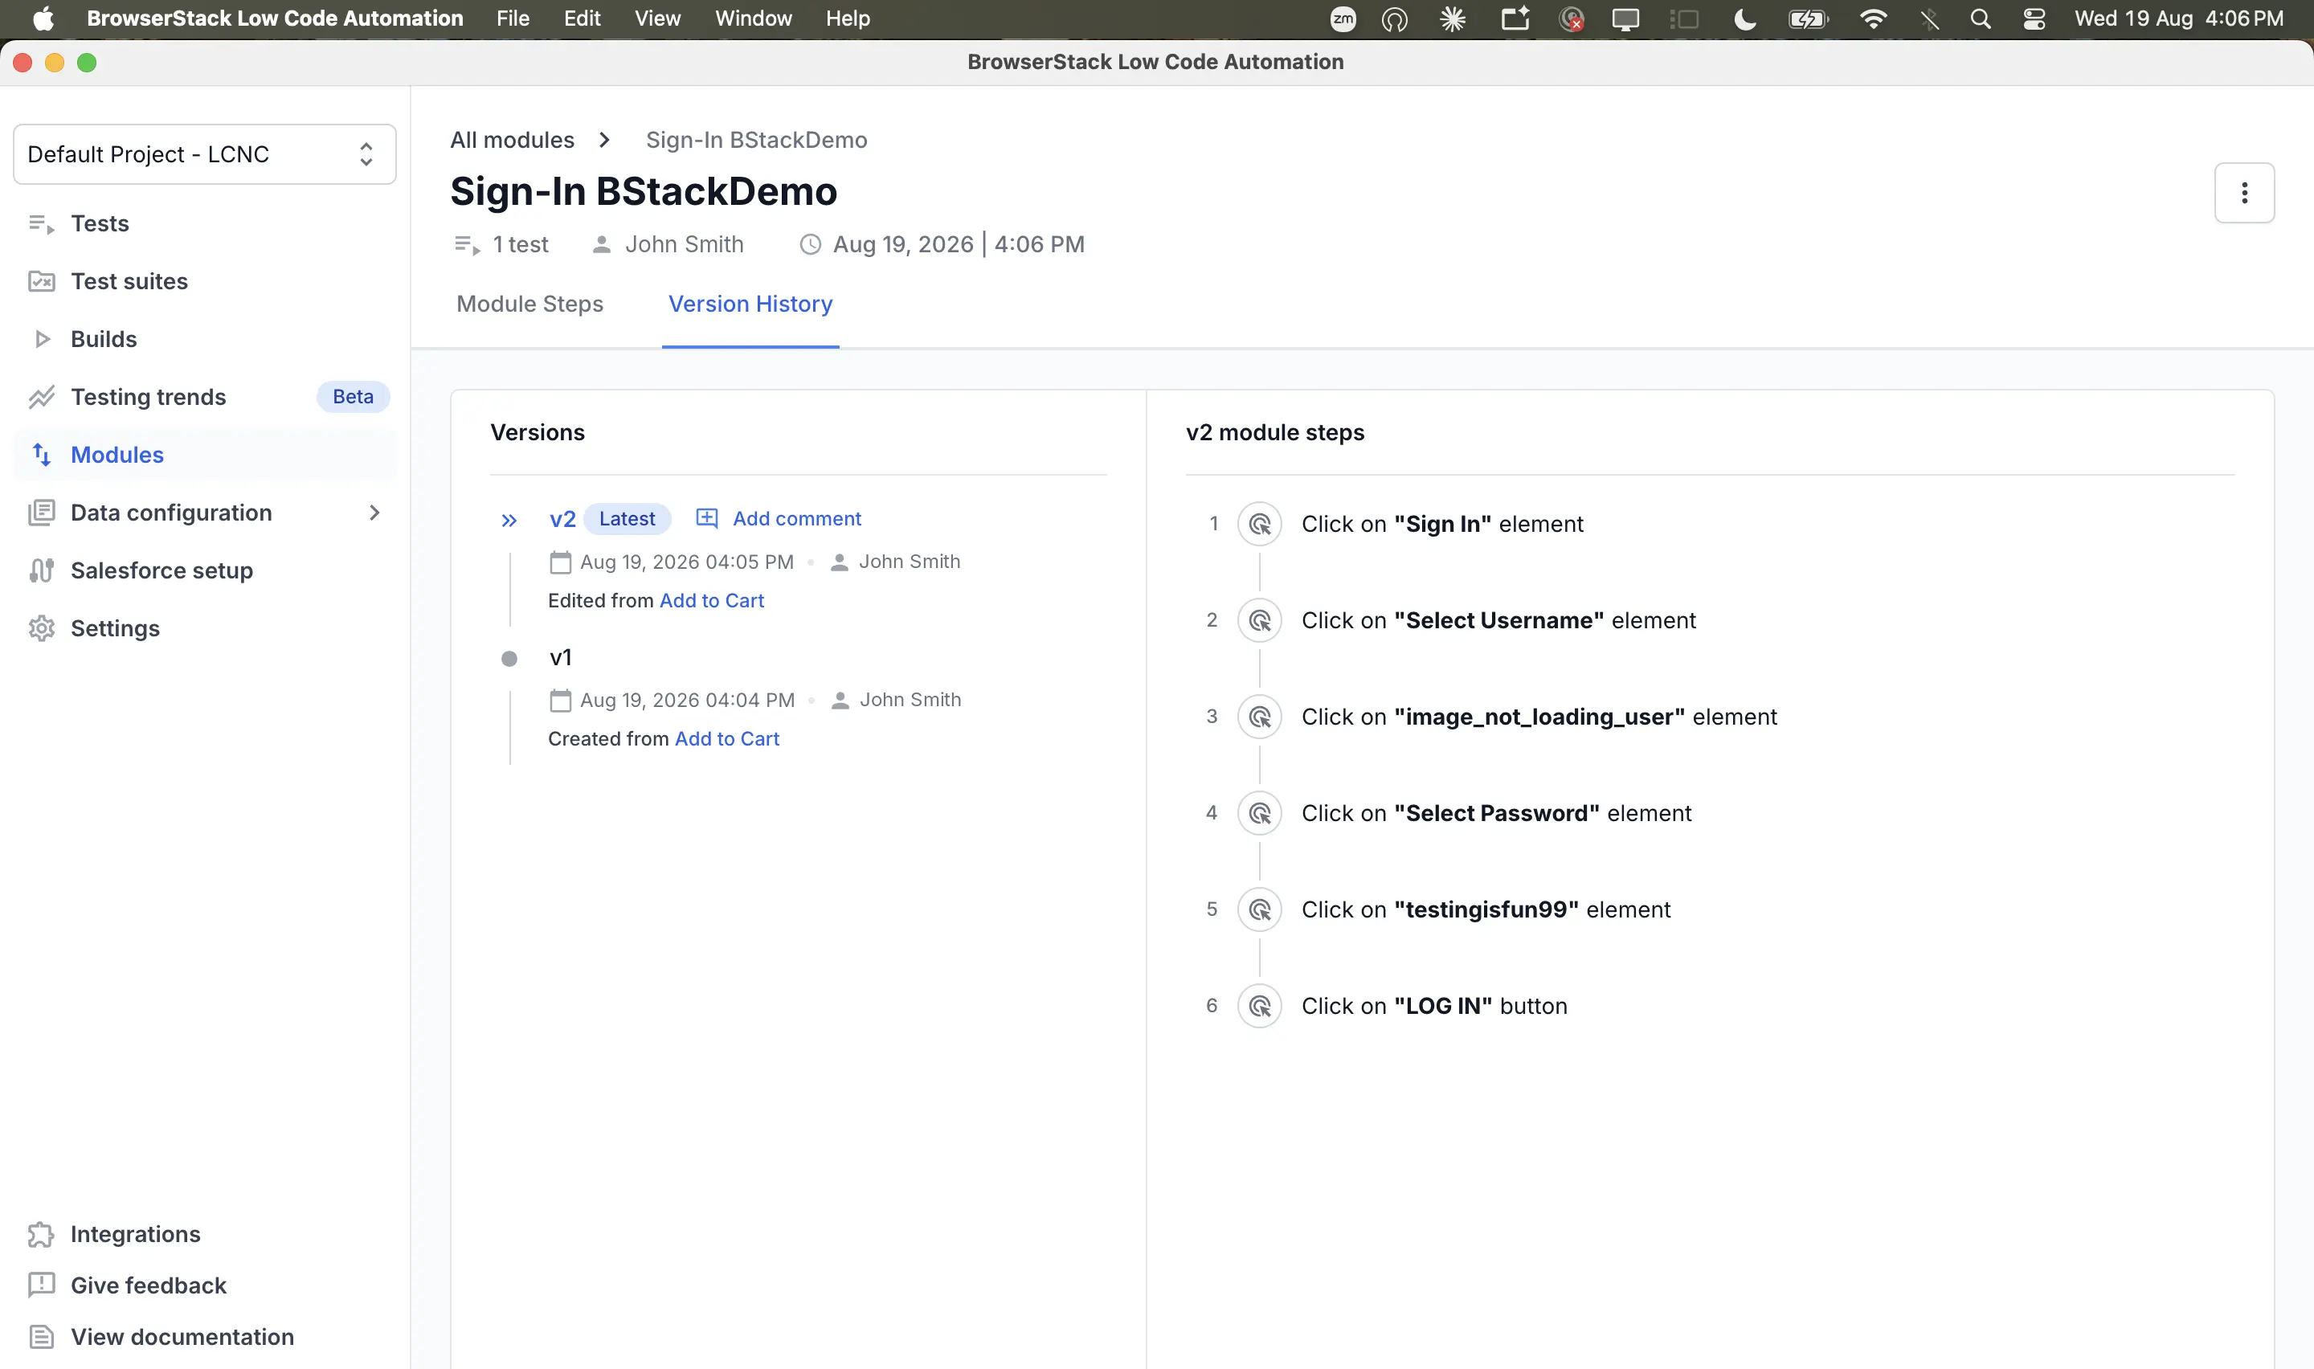Open the Apple menu

(43, 18)
